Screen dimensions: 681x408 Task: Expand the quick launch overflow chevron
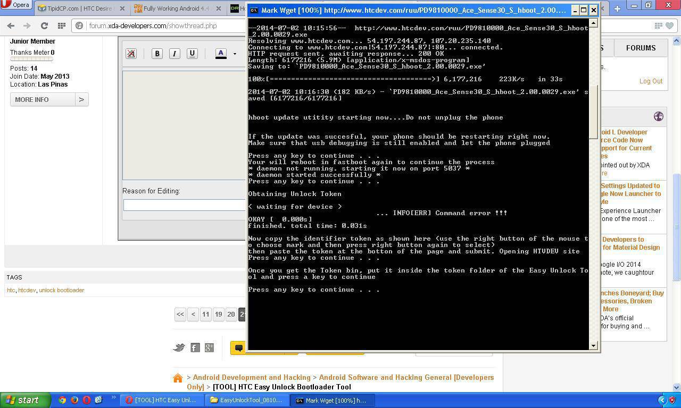pos(113,398)
